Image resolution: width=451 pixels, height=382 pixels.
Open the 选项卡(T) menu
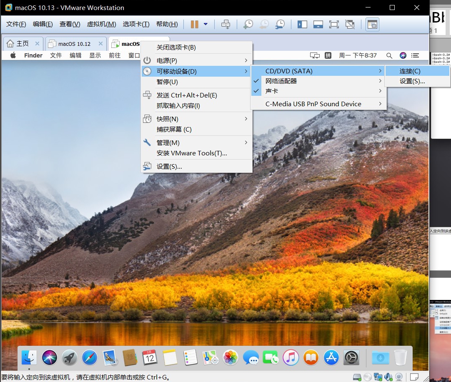coord(136,24)
